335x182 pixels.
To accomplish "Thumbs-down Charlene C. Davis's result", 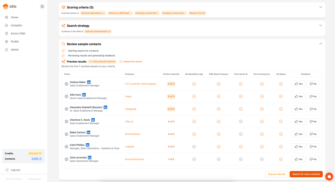I will [x=313, y=121].
